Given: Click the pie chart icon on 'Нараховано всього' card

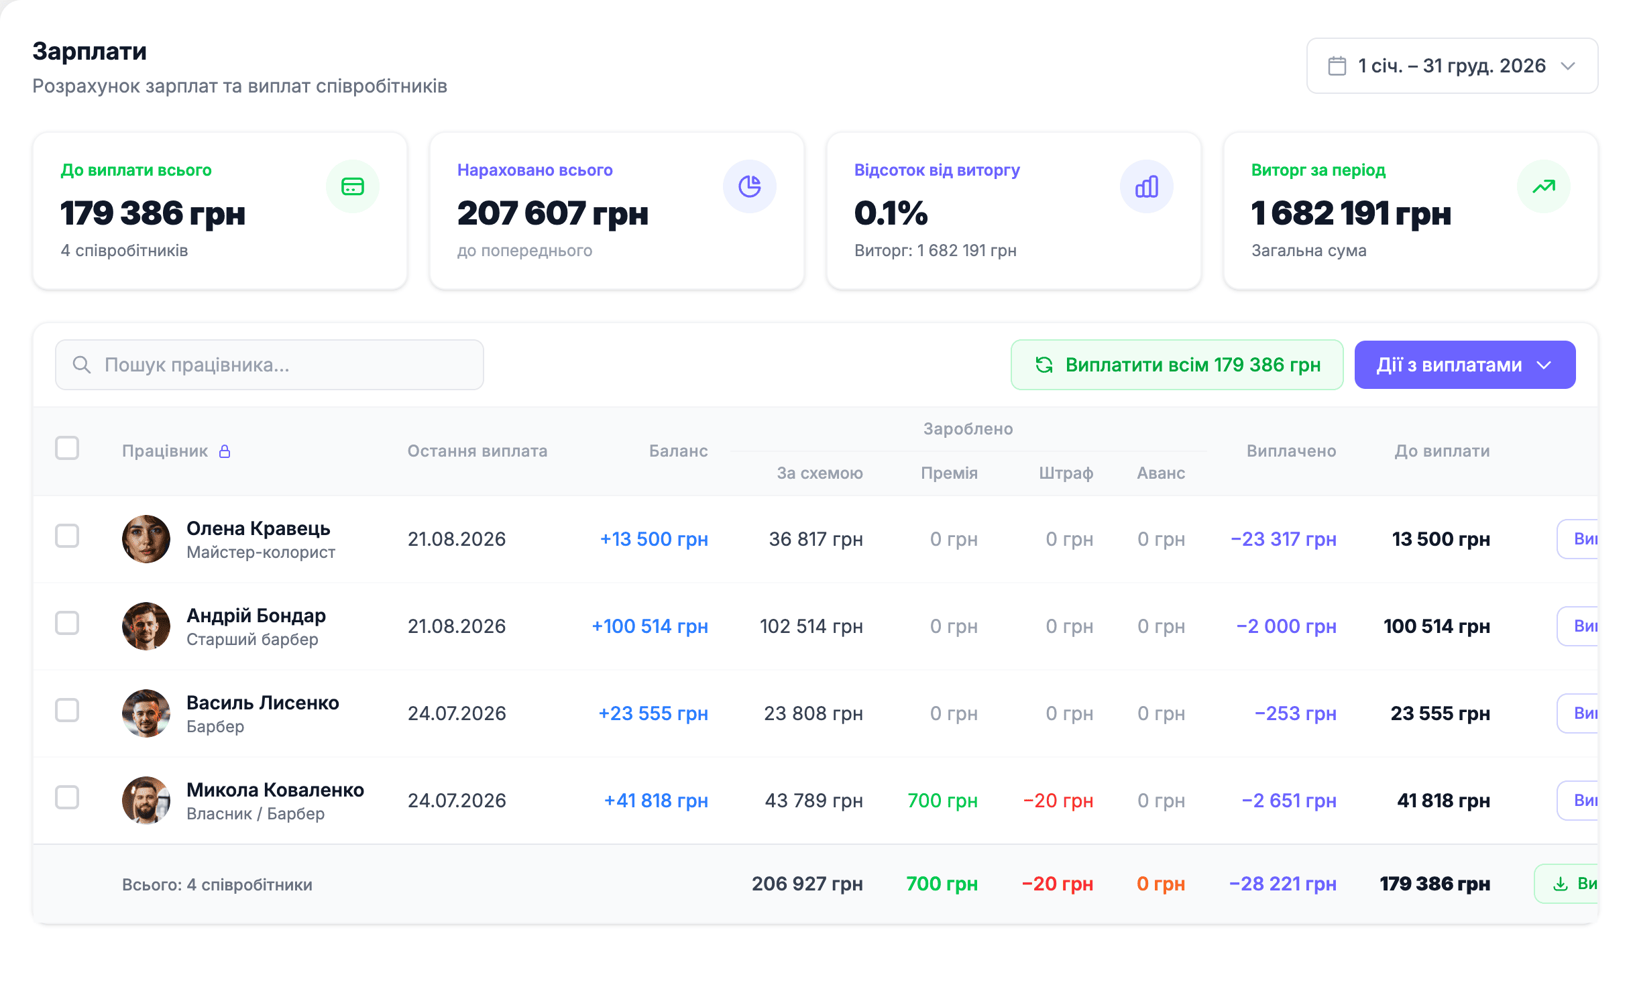Looking at the screenshot, I should [x=750, y=186].
